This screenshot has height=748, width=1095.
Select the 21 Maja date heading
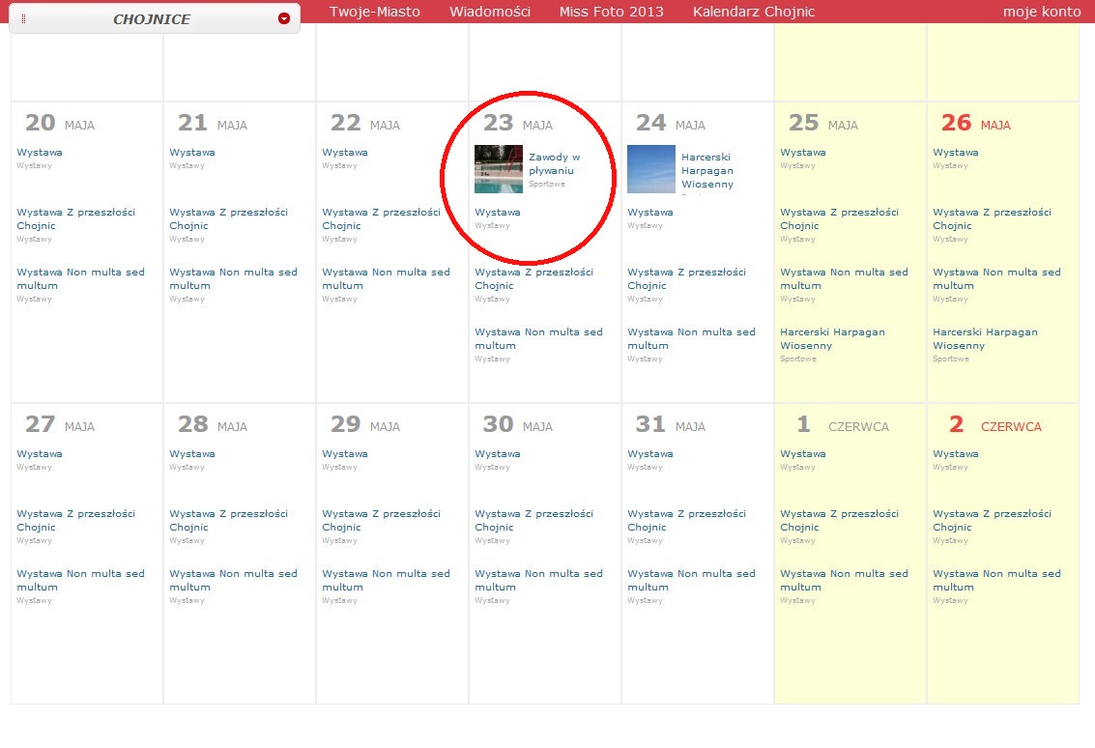[213, 123]
